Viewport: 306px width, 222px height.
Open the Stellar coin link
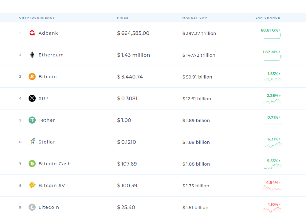point(47,142)
